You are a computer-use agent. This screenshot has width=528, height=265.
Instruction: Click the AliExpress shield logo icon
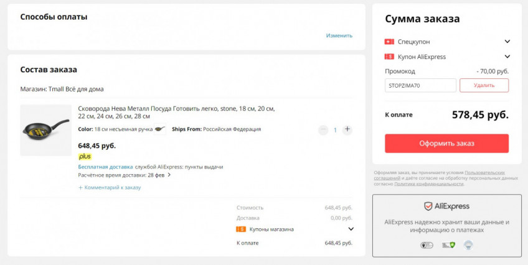[428, 206]
